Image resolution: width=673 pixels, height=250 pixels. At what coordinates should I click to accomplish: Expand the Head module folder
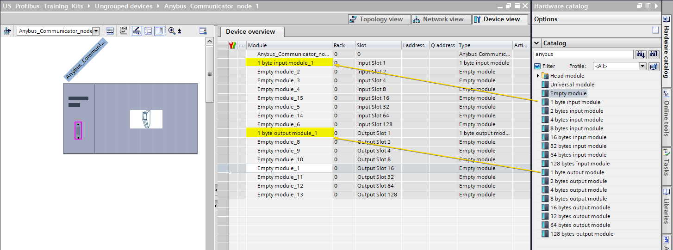coord(538,76)
